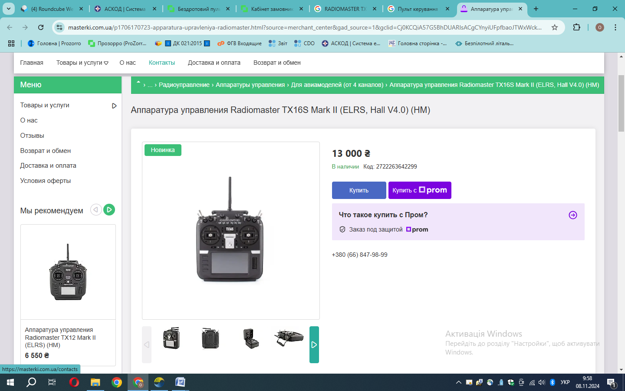Open Контакты in top navigation
The width and height of the screenshot is (625, 391).
coord(162,63)
